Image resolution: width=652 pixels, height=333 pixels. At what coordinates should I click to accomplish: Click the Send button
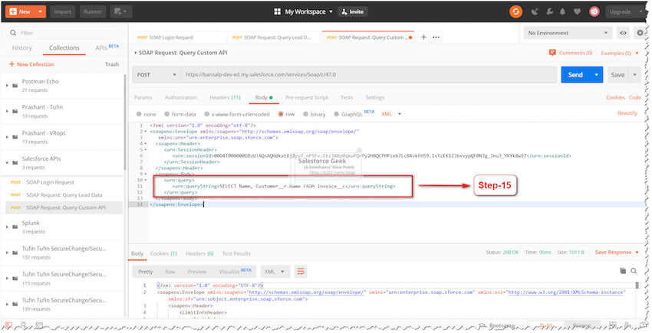[575, 75]
